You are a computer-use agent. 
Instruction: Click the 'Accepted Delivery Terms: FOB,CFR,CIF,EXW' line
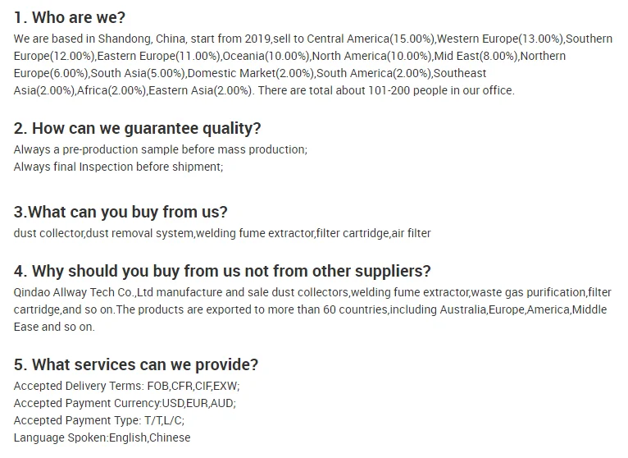[x=126, y=386]
